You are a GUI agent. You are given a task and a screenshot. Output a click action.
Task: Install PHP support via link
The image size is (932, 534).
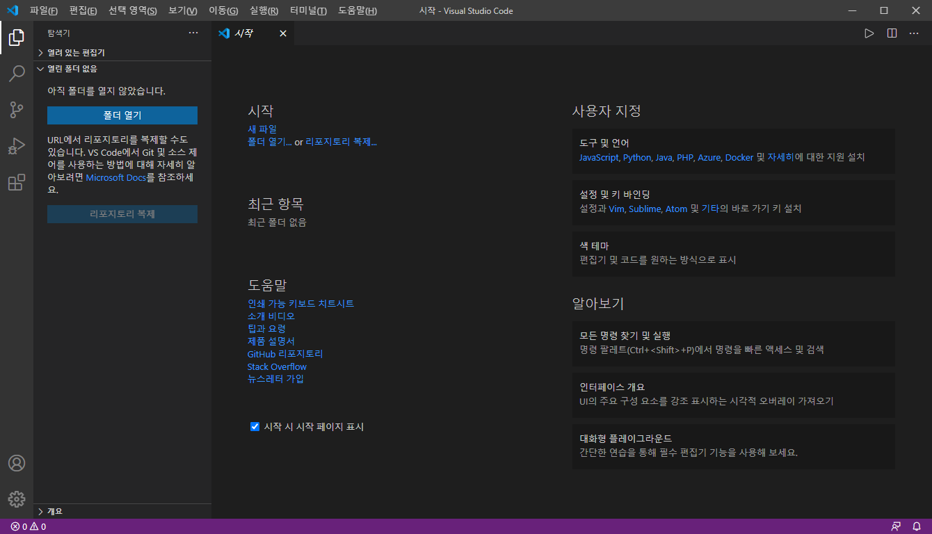pyautogui.click(x=685, y=158)
